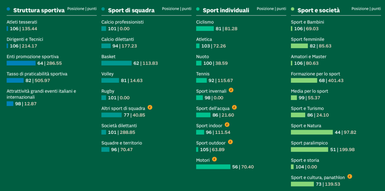
Task: Open info icon for Sport e cultura, panathlon
Action: click(350, 177)
